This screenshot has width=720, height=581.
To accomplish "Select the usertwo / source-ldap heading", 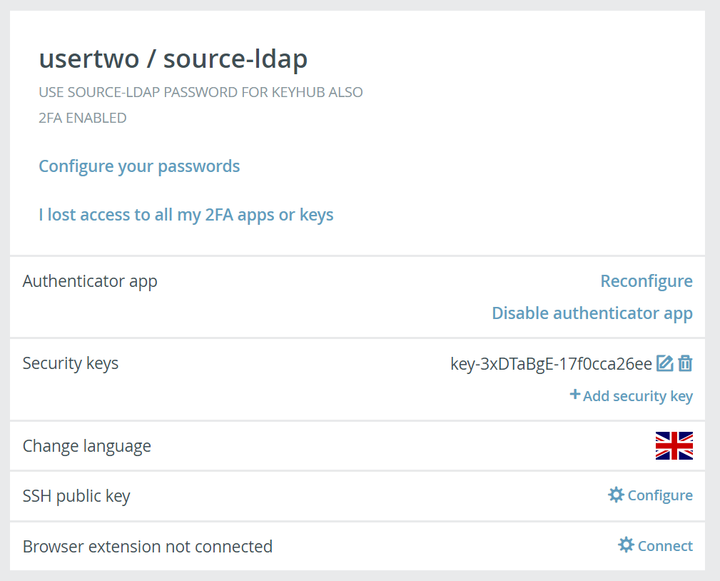I will point(173,59).
